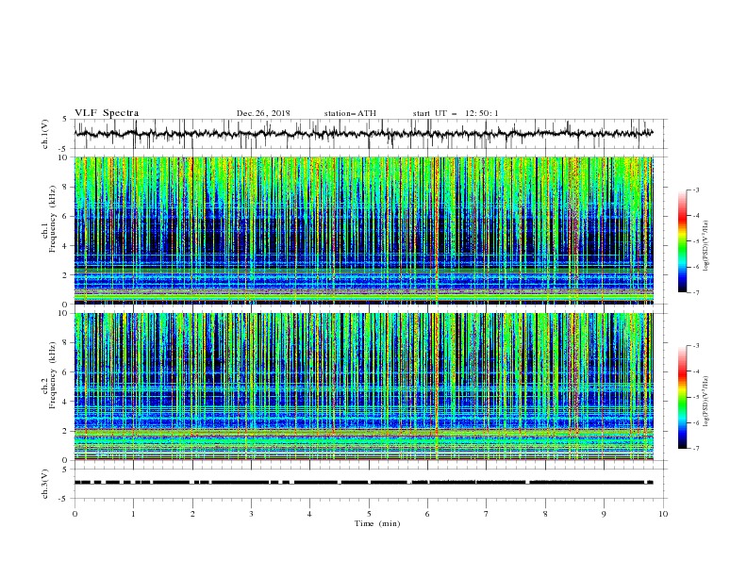Screen dimensions: 747x577
Task: Click the ch.3(V) axis label
Action: pyautogui.click(x=45, y=484)
